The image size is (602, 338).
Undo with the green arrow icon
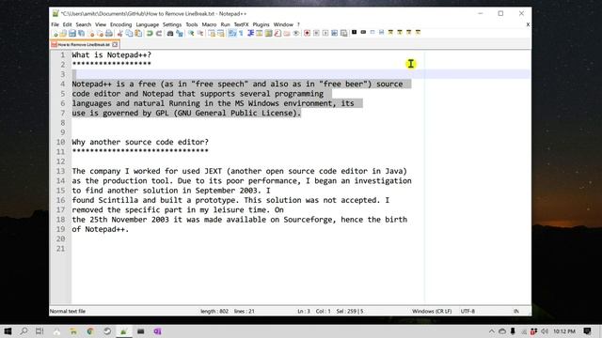150,34
